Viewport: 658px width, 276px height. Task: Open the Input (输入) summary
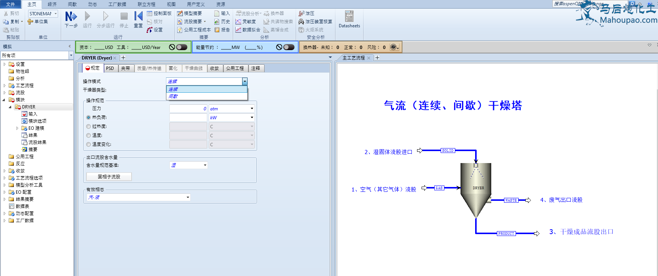click(x=222, y=13)
